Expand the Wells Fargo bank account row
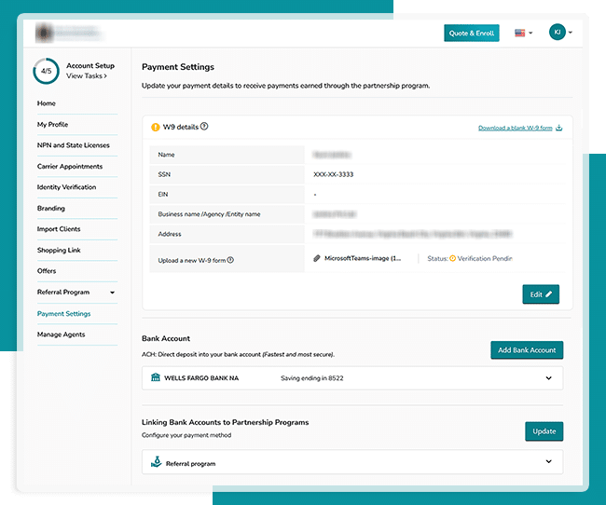Viewport: 606px width, 505px height. [x=548, y=378]
